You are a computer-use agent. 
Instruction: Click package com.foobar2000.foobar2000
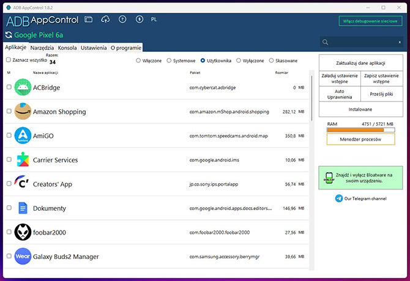[220, 232]
